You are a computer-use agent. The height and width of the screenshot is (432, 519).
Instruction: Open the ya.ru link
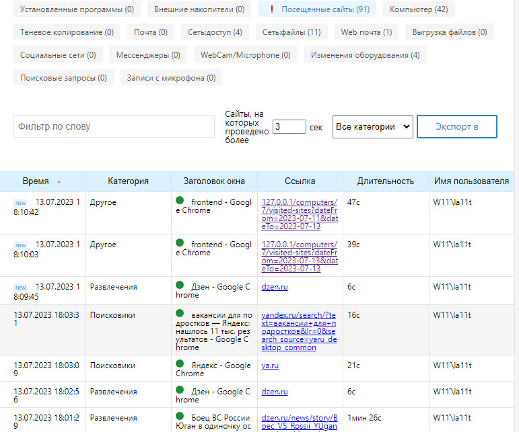click(x=270, y=365)
